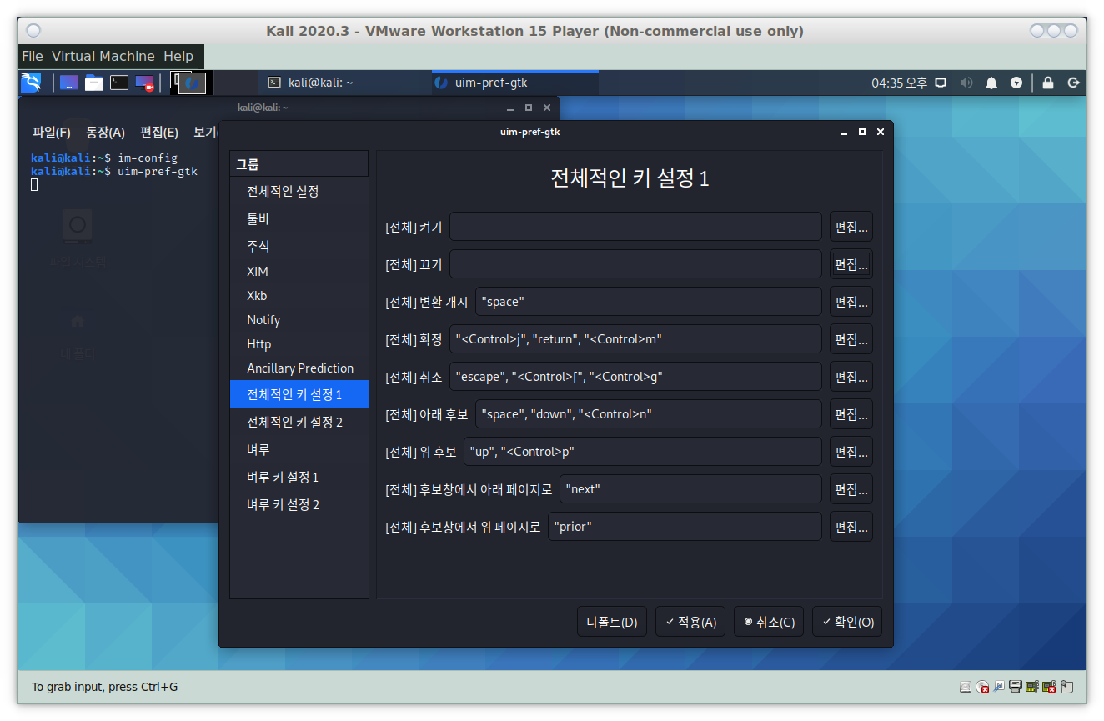Click 편집 button for [전체] 확정

(851, 339)
